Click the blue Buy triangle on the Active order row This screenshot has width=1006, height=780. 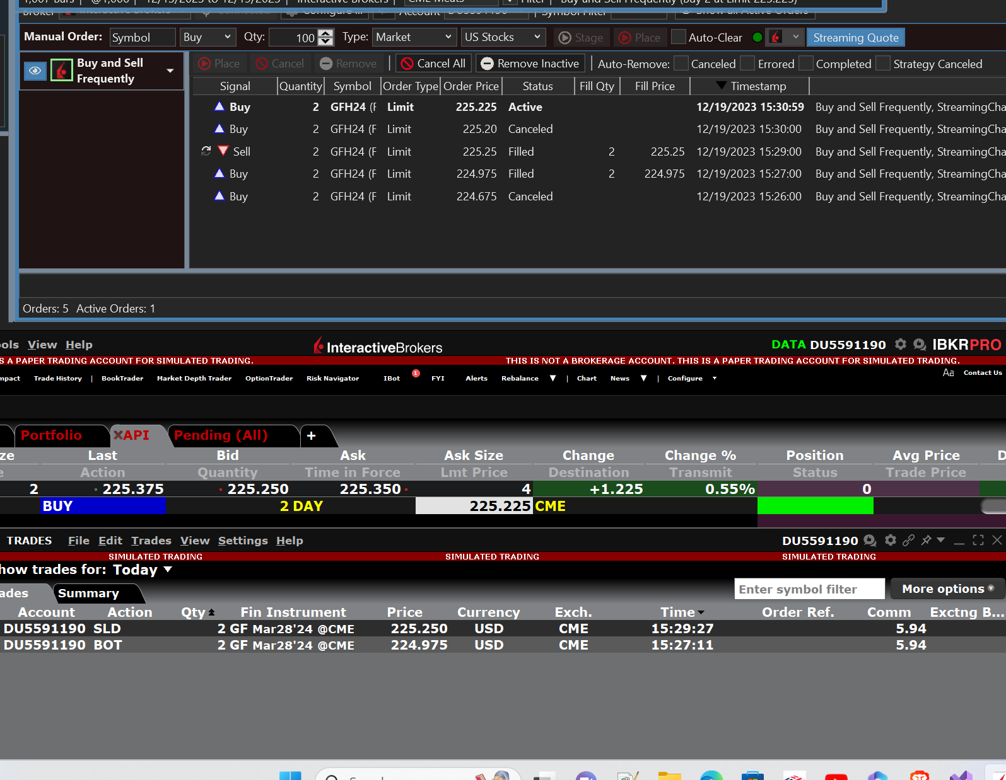coord(219,106)
